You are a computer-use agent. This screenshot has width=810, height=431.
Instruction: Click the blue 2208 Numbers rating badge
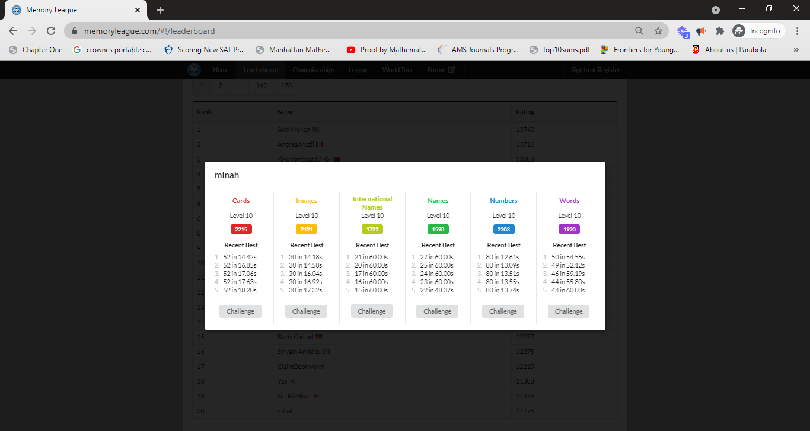click(503, 229)
